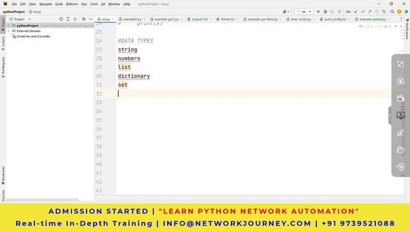Click the Run with Coverage icon
Viewport: 410px width, 231px height.
[x=332, y=12]
